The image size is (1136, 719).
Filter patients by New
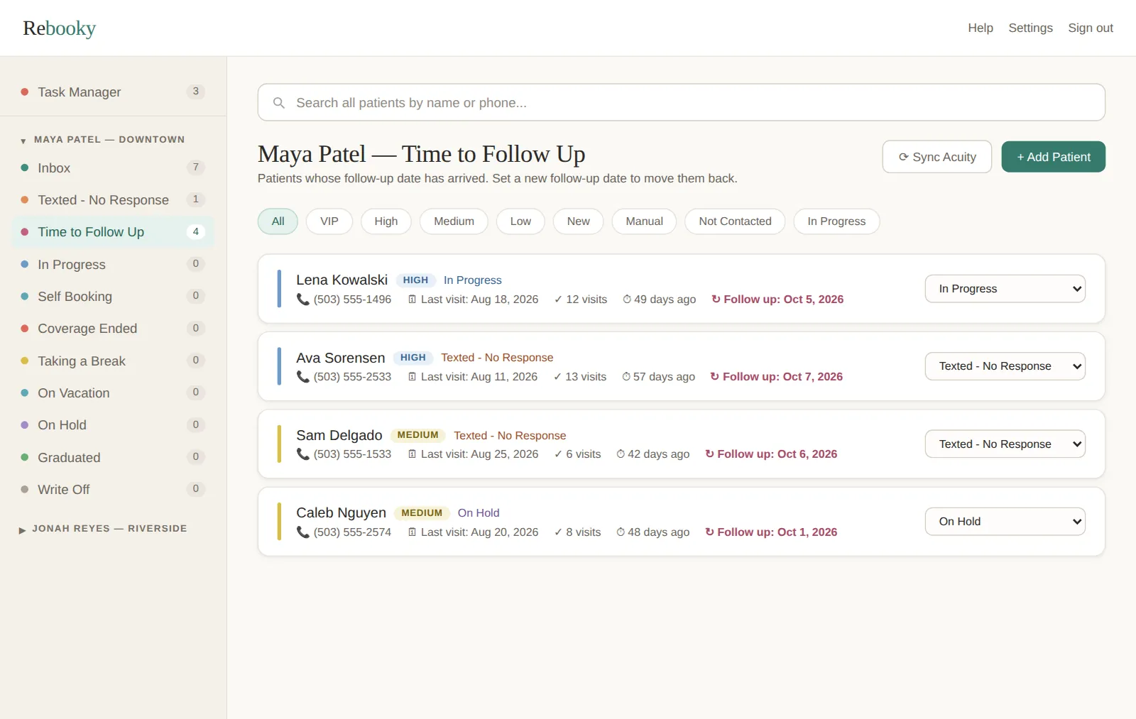point(578,221)
